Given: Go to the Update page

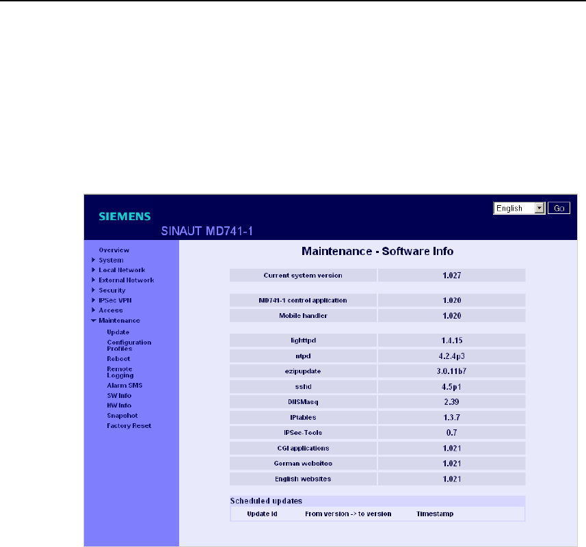Looking at the screenshot, I should 118,332.
